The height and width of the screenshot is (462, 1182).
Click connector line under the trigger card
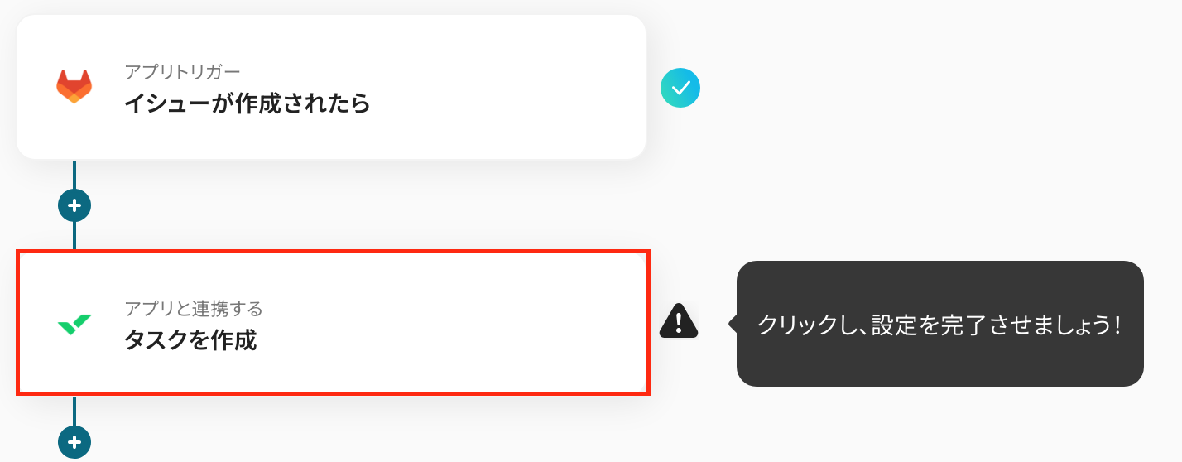pos(74,174)
